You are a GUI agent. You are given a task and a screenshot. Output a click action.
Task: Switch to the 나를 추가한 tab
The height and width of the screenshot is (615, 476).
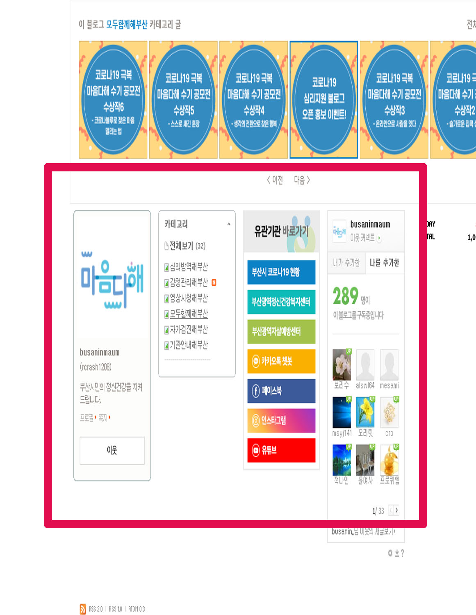tap(384, 263)
